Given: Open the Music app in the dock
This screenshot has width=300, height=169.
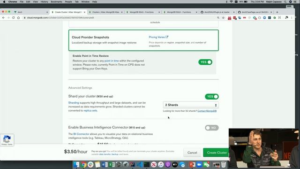Looking at the screenshot, I should click(161, 165).
